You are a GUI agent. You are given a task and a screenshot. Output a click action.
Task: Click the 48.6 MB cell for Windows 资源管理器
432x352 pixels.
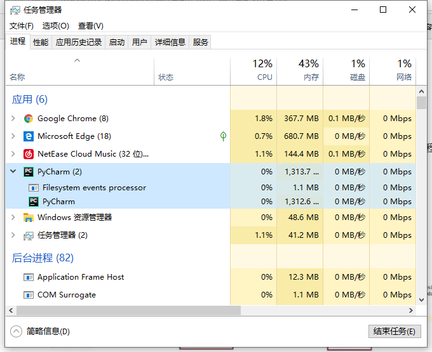coord(300,218)
